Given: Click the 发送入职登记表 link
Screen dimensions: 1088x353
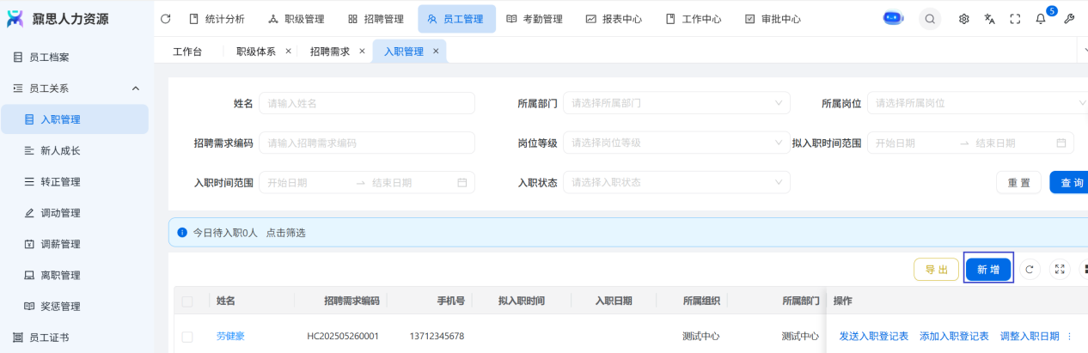Looking at the screenshot, I should (x=873, y=337).
